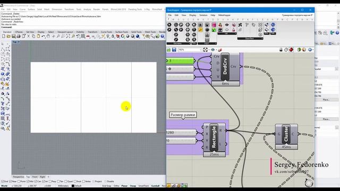Select the Pan hand tool in Rhino
Screen dimensions: 340x191
coord(48,37)
